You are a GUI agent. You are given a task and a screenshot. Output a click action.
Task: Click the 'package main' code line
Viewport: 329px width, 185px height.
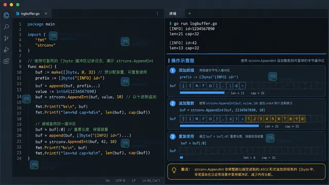click(x=41, y=24)
